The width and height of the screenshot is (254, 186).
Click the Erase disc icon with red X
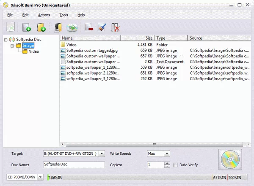(x=116, y=27)
